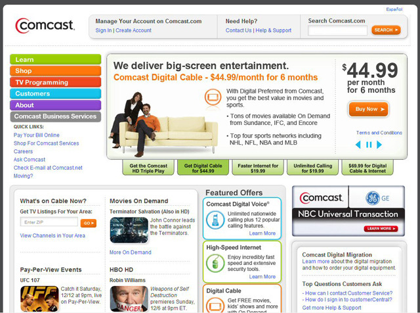Click Get more Help & Support link

[331, 308]
